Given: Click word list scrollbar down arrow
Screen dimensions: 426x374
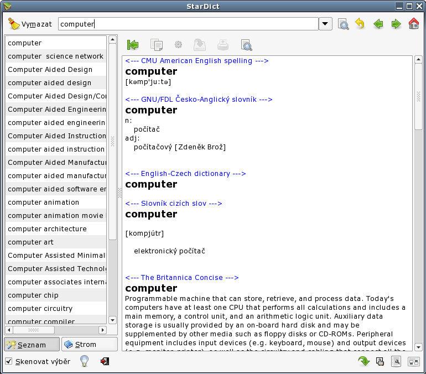Looking at the screenshot, I should coord(112,320).
